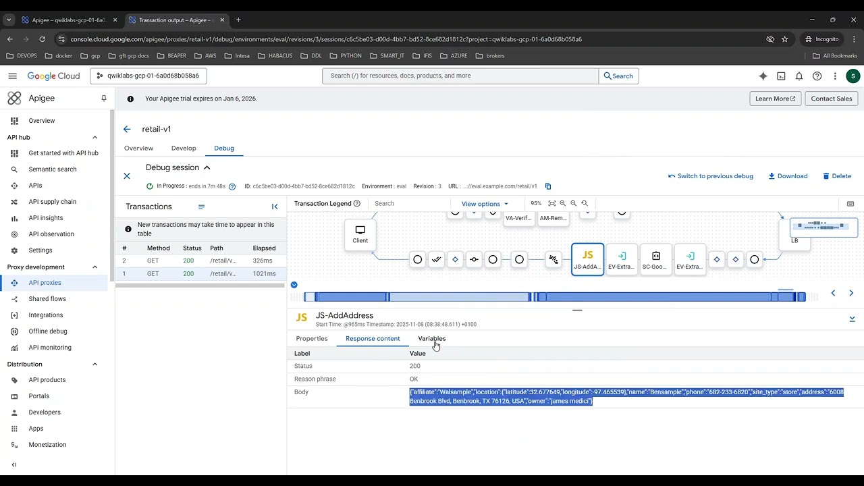The width and height of the screenshot is (864, 486).
Task: Open Transaction Legend help icon
Action: coord(357,203)
